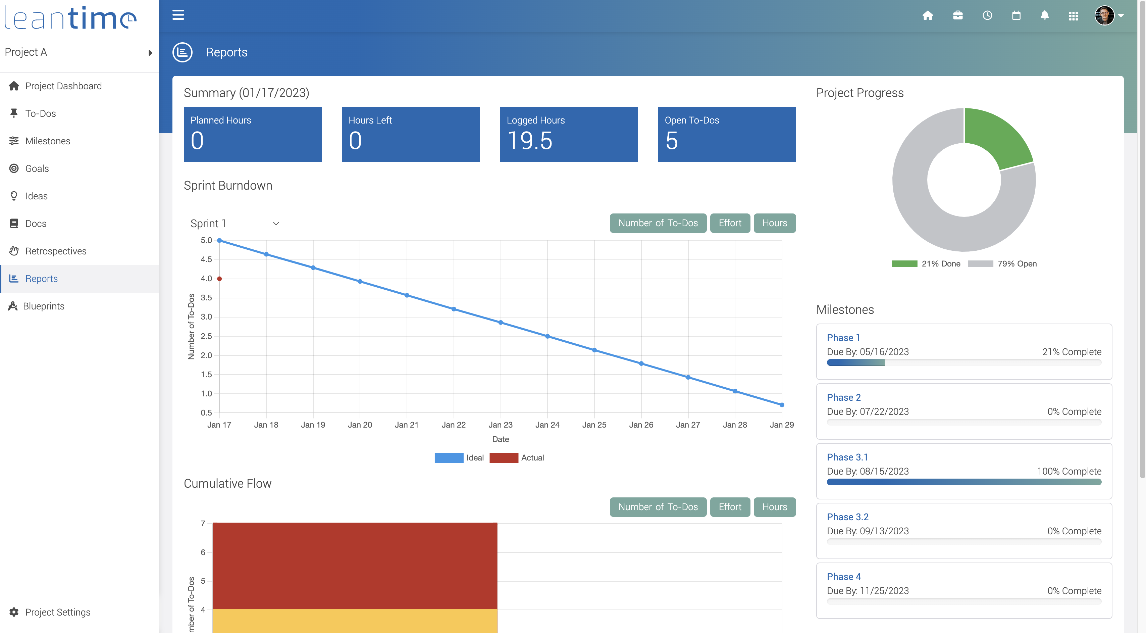The height and width of the screenshot is (633, 1146).
Task: Toggle Actual series in burndown legend
Action: (x=516, y=457)
